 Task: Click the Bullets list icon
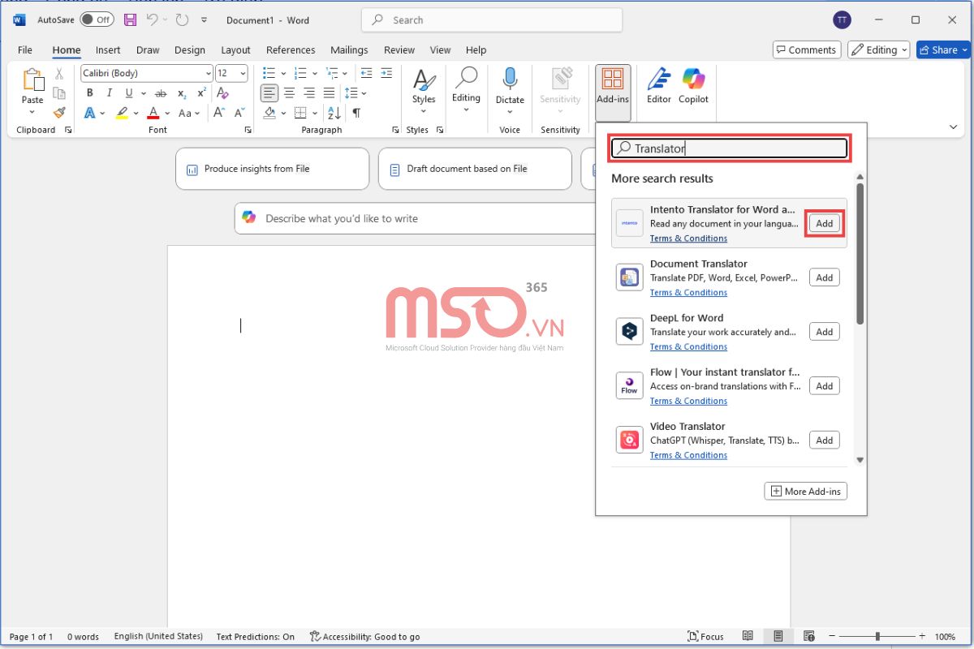(x=269, y=73)
